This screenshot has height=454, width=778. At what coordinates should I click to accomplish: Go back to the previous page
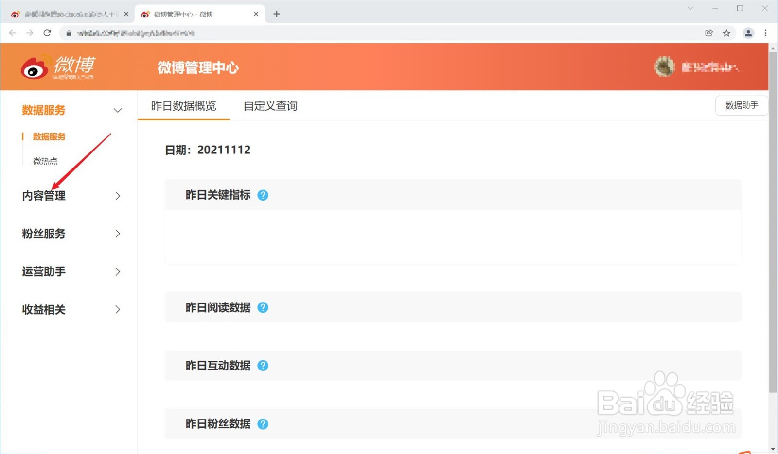tap(13, 33)
